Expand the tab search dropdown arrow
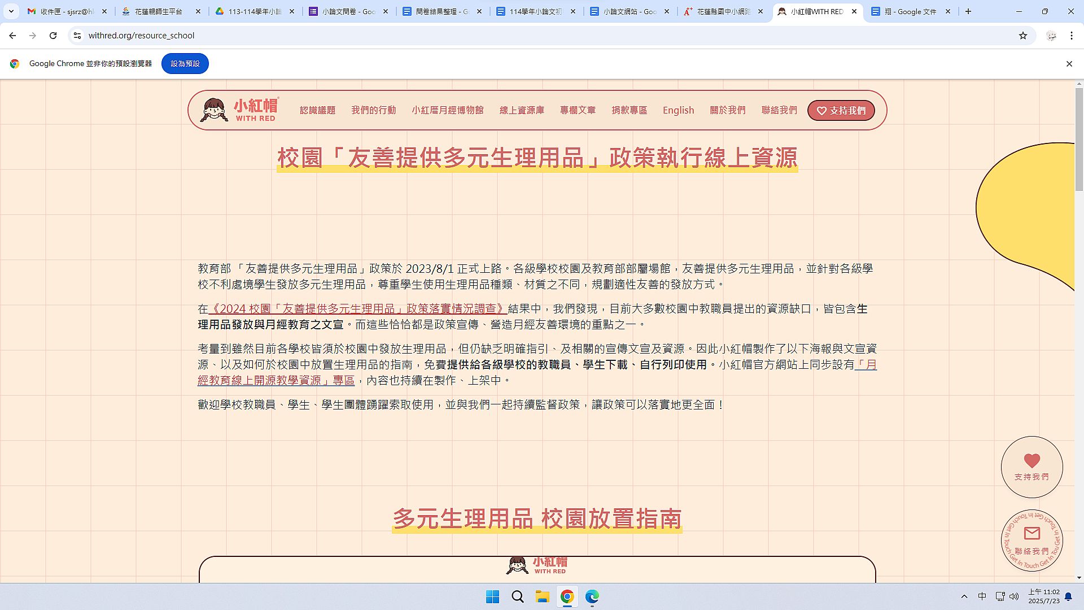This screenshot has height=610, width=1084. click(11, 11)
